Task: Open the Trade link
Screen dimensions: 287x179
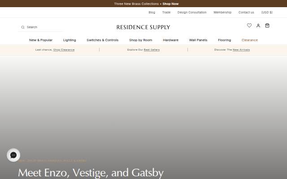Action: pyautogui.click(x=166, y=13)
